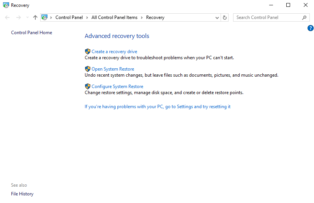The image size is (314, 203).
Task: Click the shield icon beside Create a recovery drive
Action: [x=88, y=52]
